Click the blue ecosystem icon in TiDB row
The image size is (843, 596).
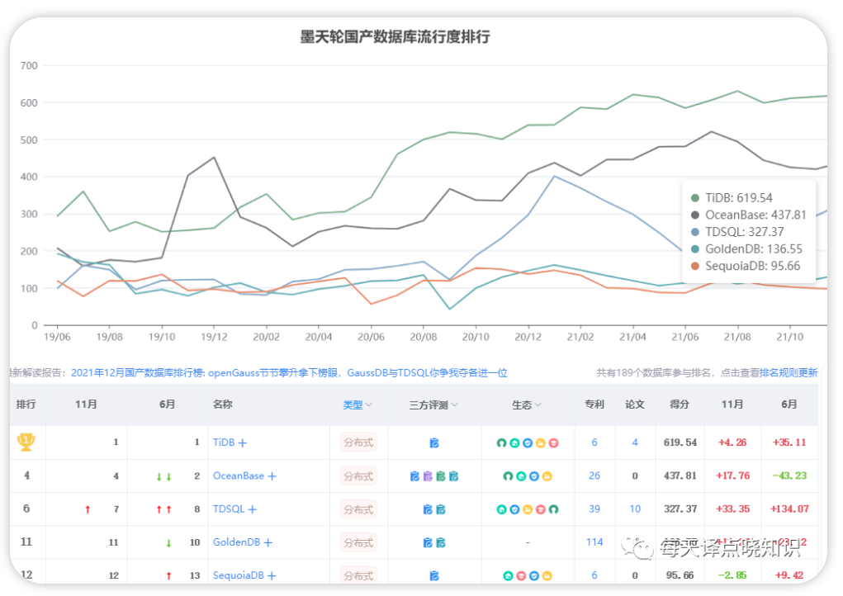click(528, 442)
